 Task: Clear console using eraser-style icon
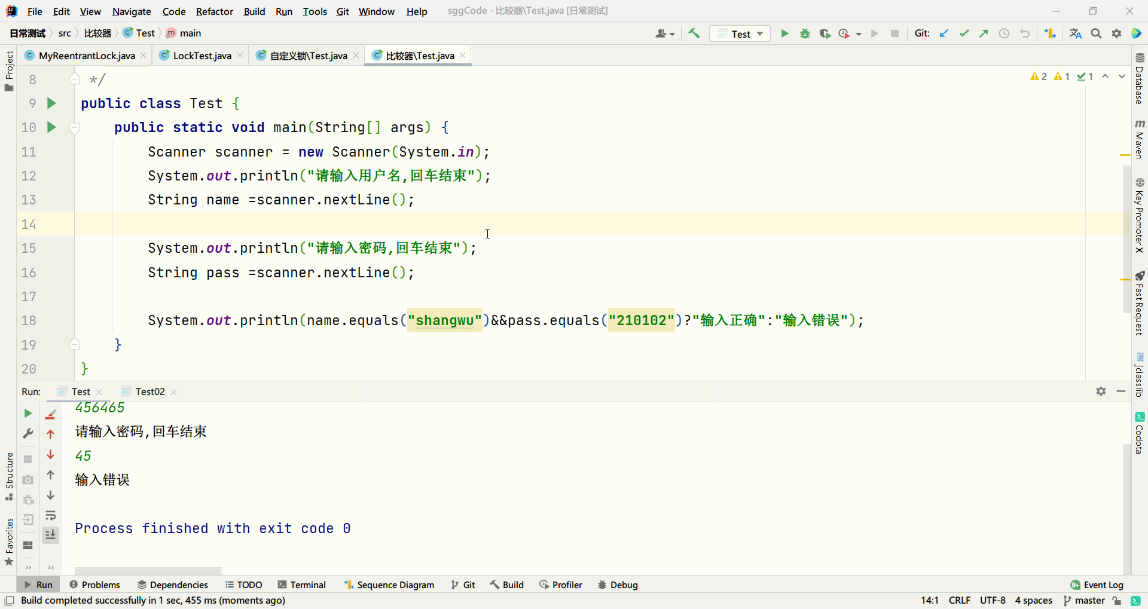(51, 414)
